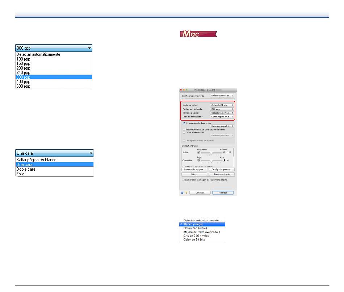Open Config. de gamma... settings
The width and height of the screenshot is (344, 292).
pyautogui.click(x=222, y=170)
